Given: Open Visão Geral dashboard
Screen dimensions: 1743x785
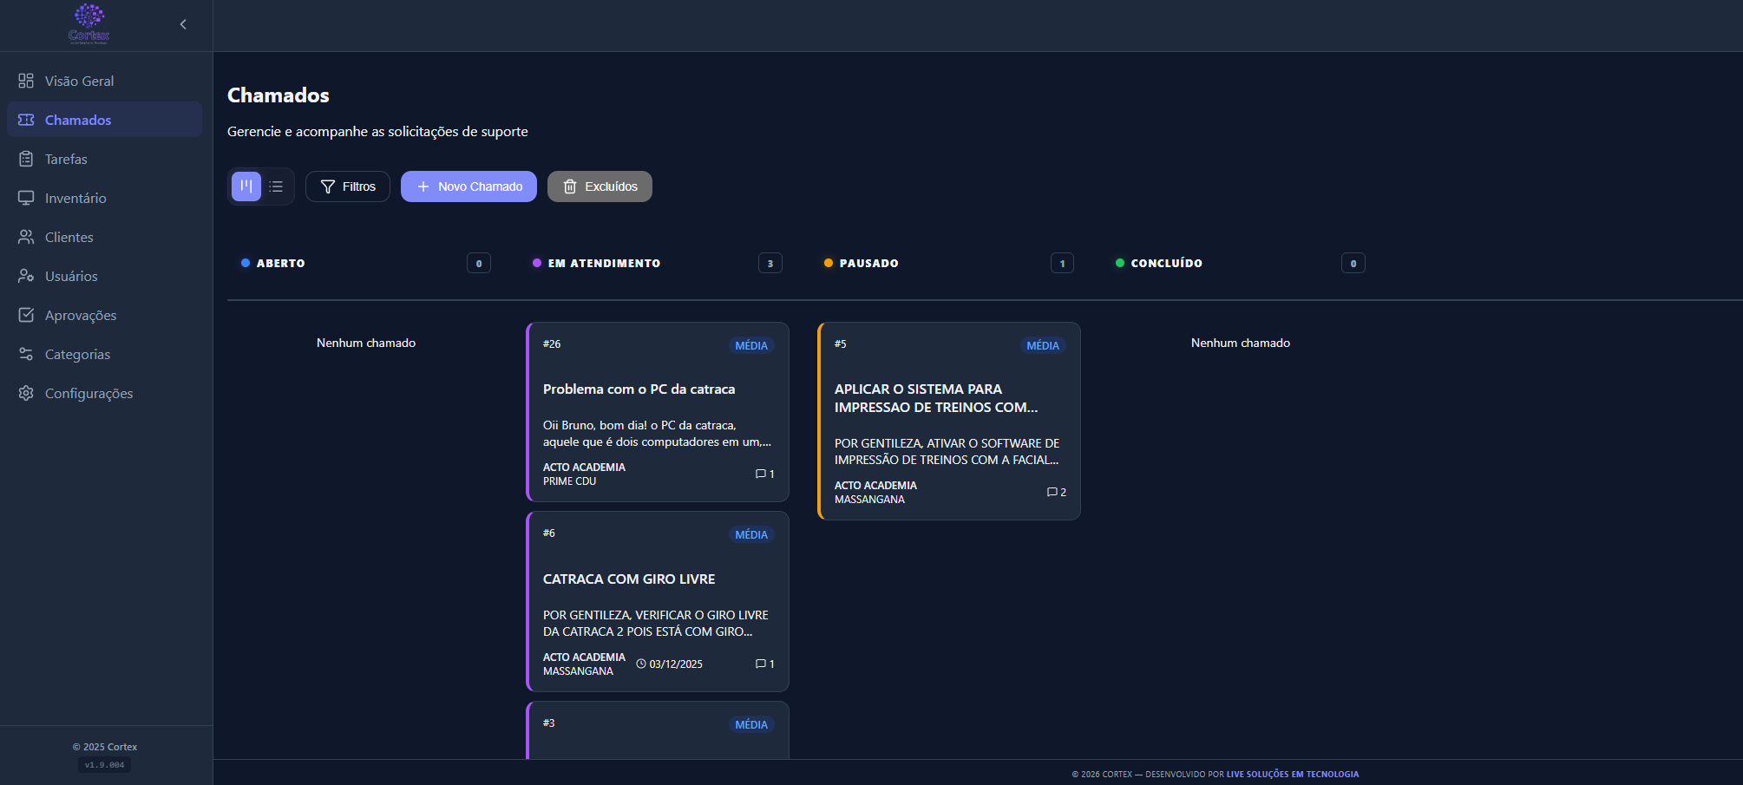Looking at the screenshot, I should [79, 81].
